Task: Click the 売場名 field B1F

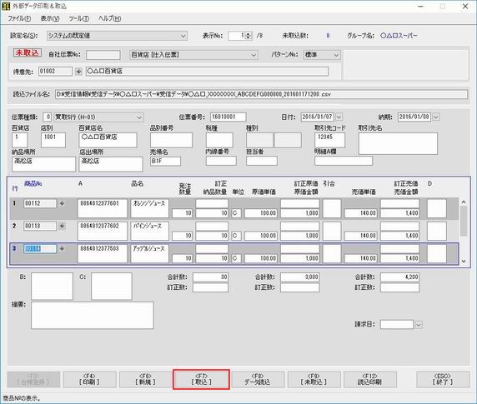Action: pyautogui.click(x=165, y=162)
